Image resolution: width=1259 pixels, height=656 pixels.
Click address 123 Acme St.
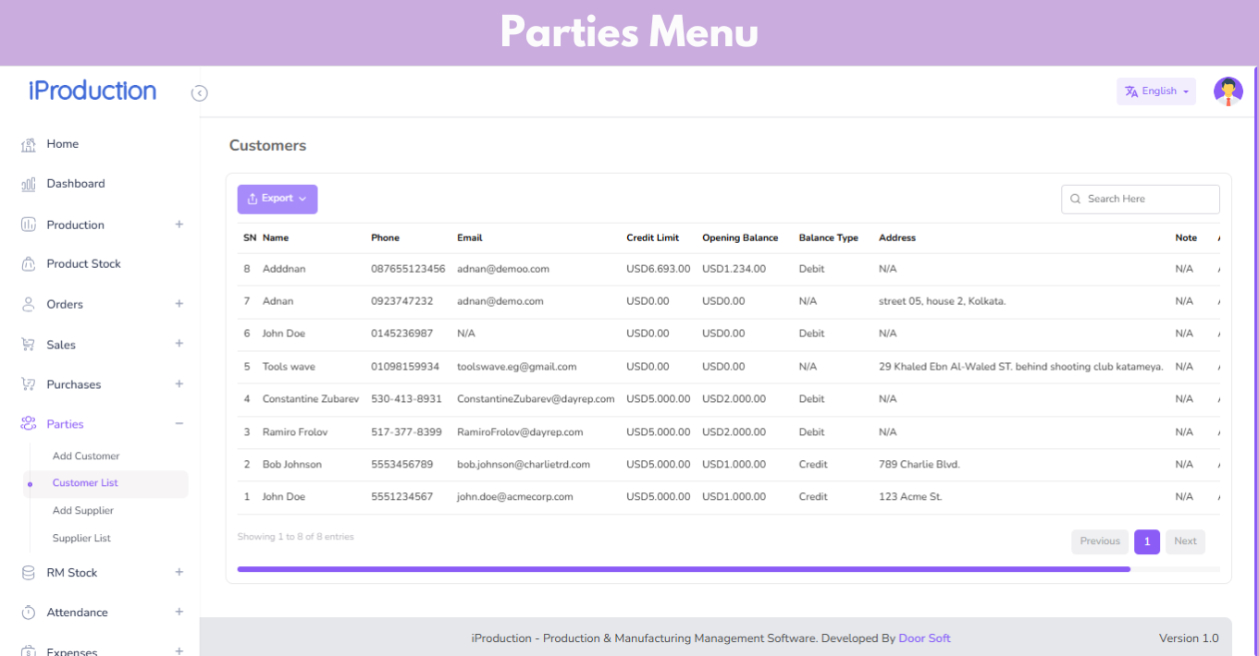click(910, 497)
